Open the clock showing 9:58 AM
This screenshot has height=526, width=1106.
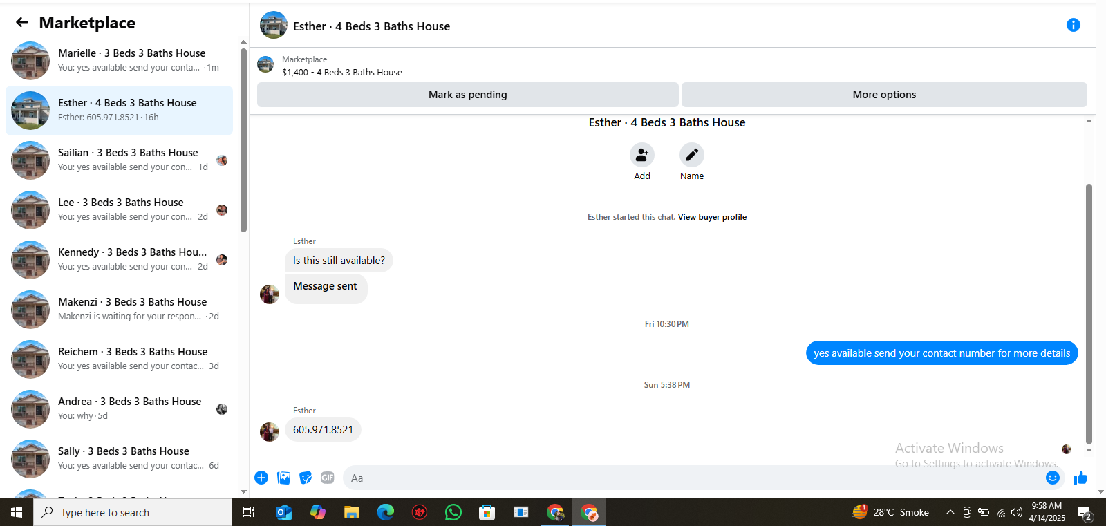click(1047, 512)
